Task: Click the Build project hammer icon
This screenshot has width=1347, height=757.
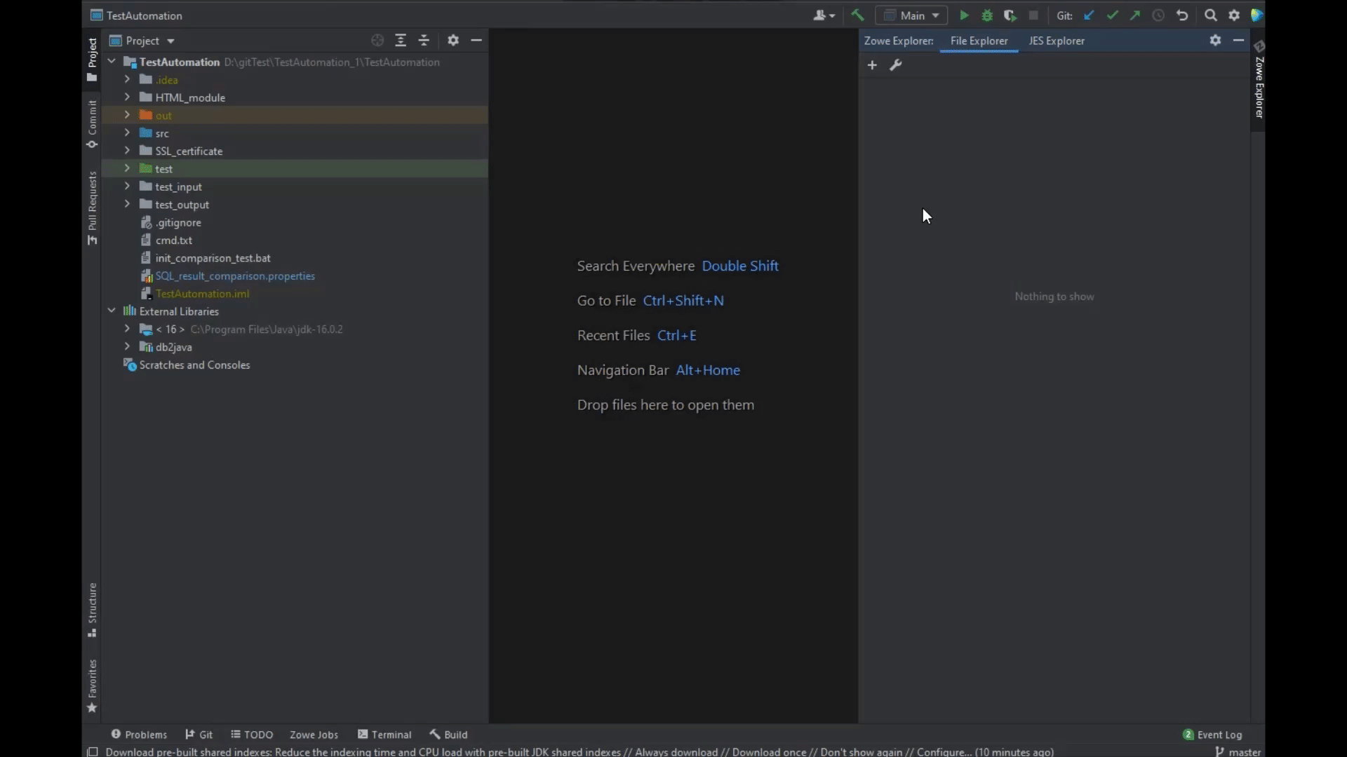Action: pos(857,15)
